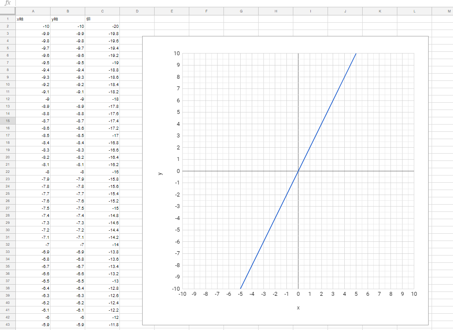Select the column A header
The width and height of the screenshot is (453, 330).
33,11
